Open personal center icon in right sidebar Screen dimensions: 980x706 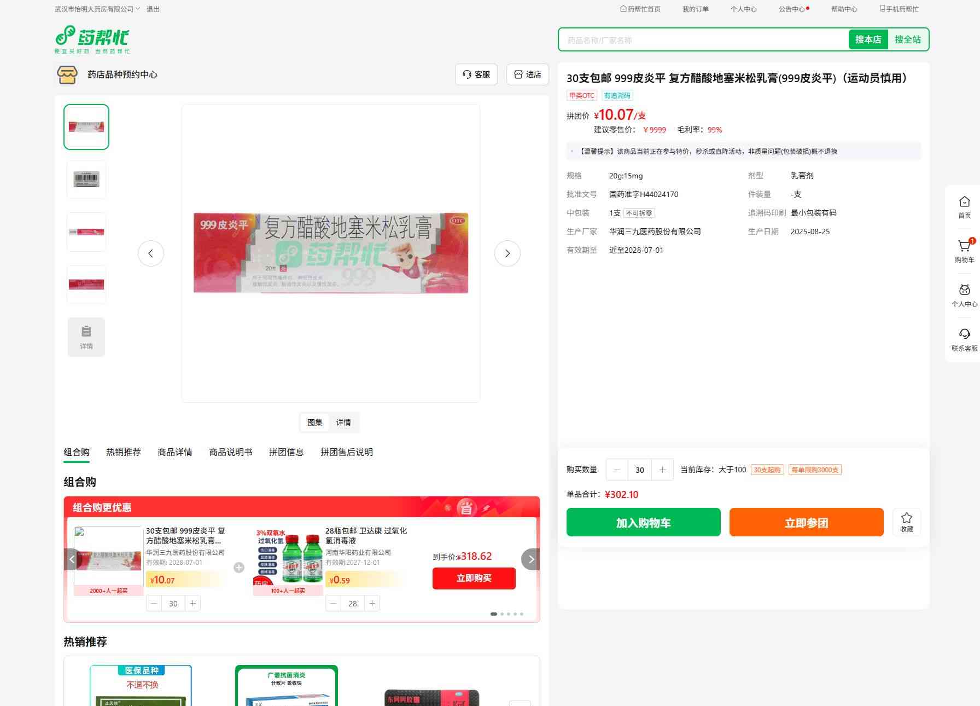pyautogui.click(x=964, y=291)
